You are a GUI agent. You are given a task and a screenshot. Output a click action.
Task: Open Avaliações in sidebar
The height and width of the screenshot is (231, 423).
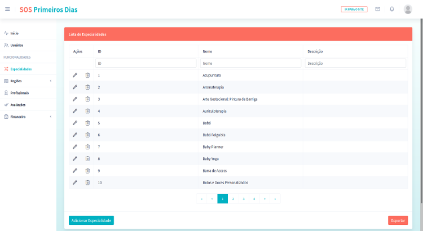(18, 105)
